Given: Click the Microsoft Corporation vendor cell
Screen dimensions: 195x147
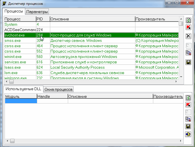Looking at the screenshot, I should (157, 67).
